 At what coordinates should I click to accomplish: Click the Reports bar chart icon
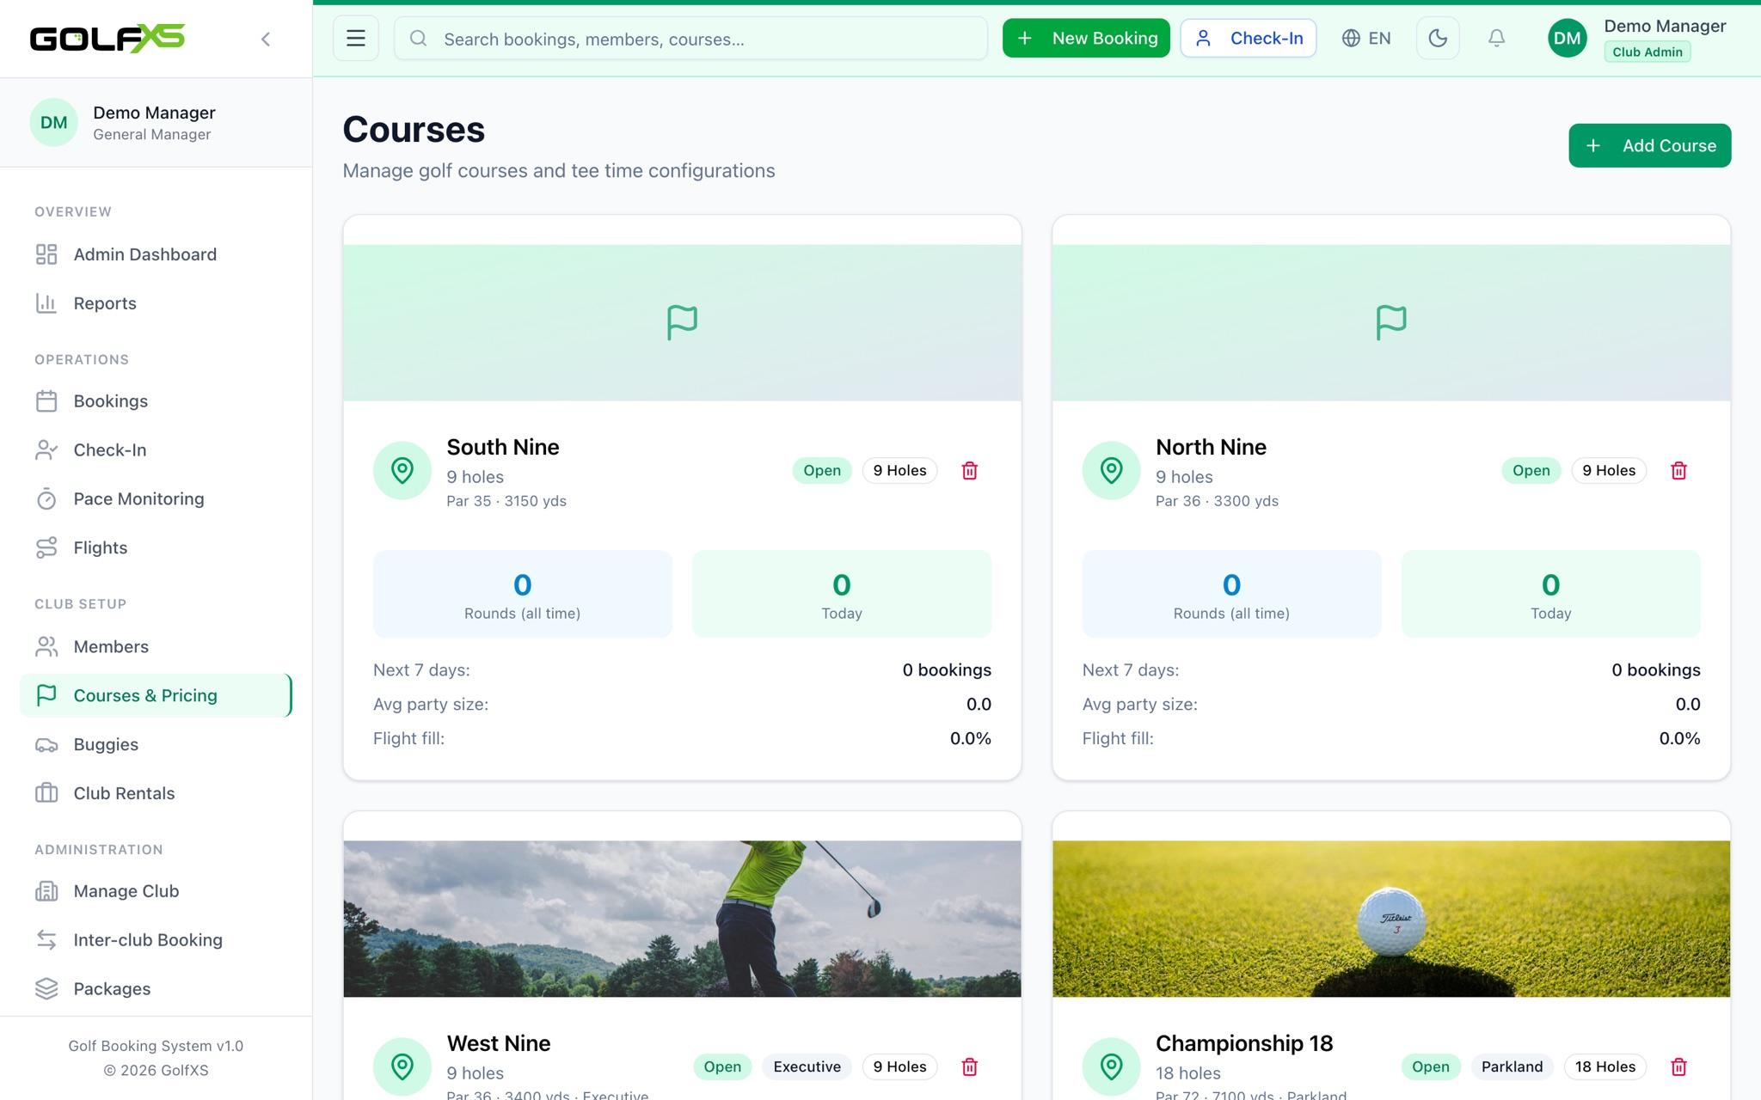pyautogui.click(x=46, y=303)
